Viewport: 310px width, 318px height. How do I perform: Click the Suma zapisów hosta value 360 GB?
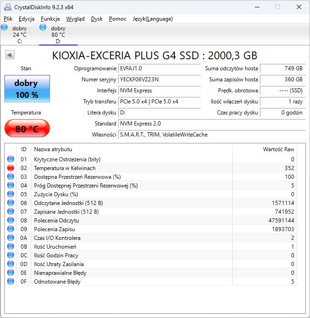pos(282,79)
